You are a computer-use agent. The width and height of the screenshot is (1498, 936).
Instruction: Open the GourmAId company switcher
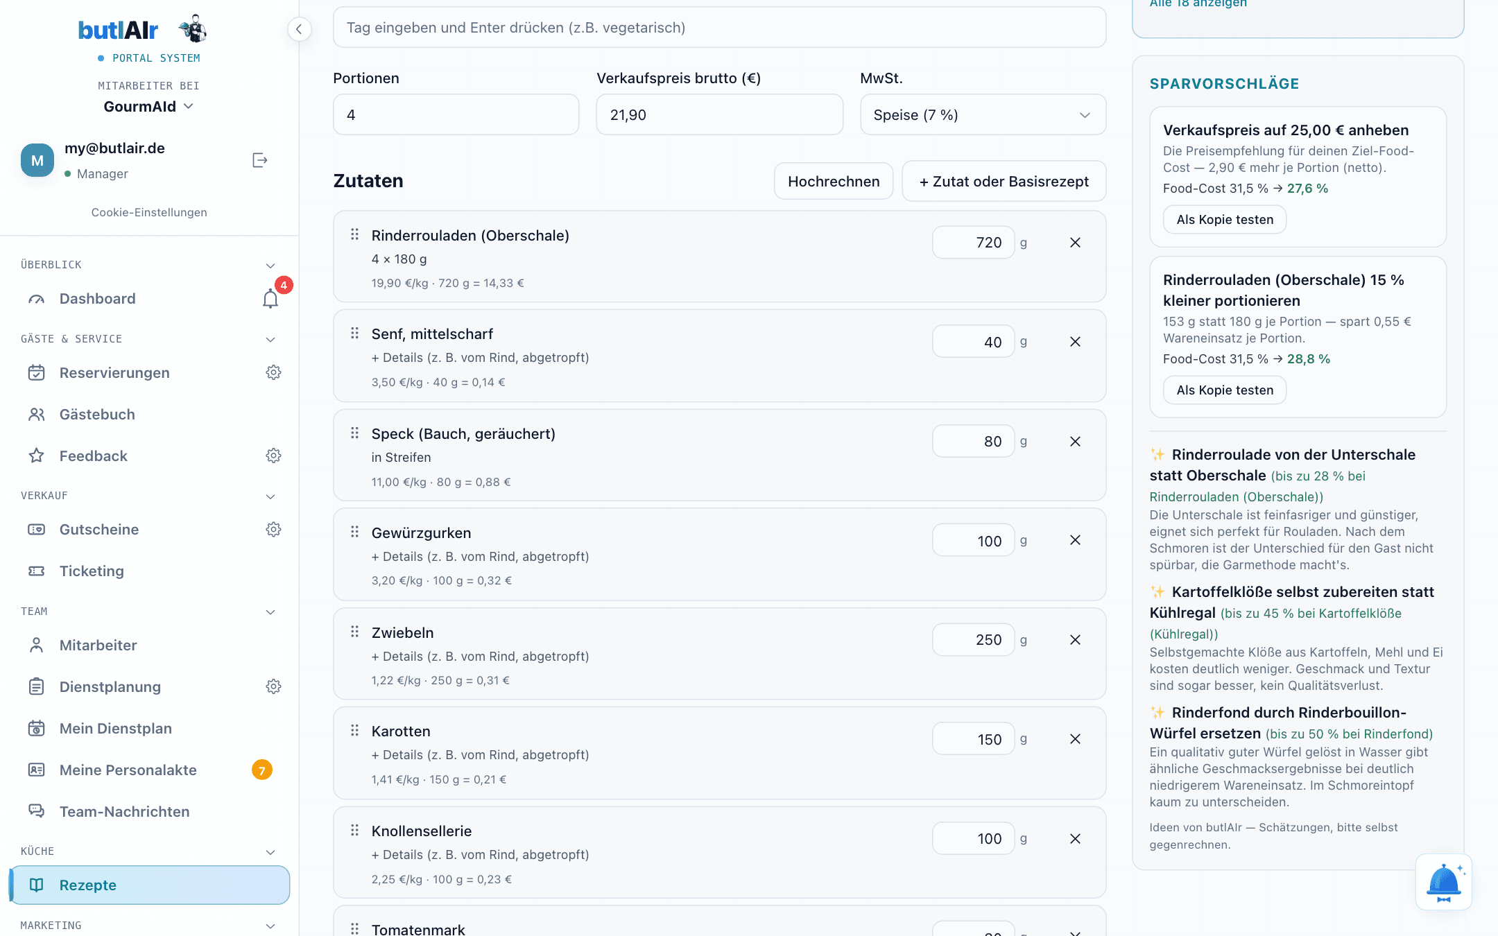(x=148, y=107)
